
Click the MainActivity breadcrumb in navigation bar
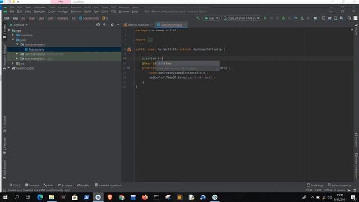click(89, 19)
